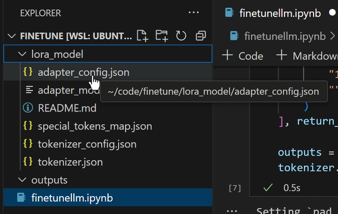Click the New File icon in Explorer
The width and height of the screenshot is (338, 214).
click(x=142, y=36)
